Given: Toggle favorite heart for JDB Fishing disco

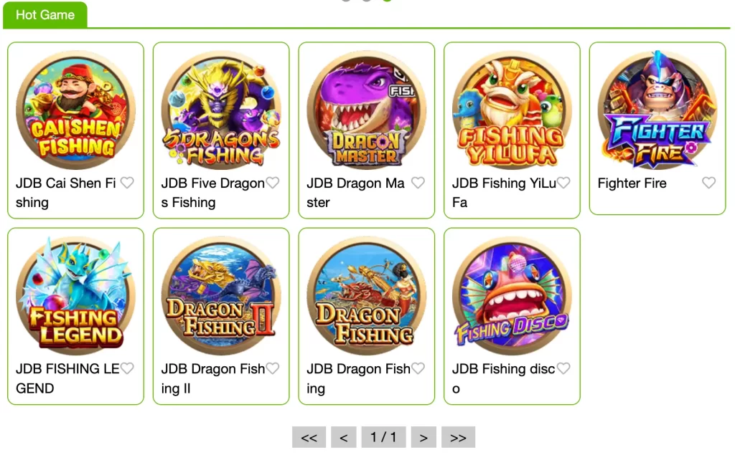Looking at the screenshot, I should click(x=563, y=368).
